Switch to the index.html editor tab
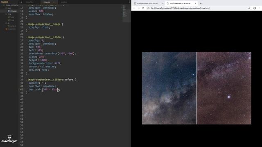Screen dimensions: 262x147 (30, 2)
